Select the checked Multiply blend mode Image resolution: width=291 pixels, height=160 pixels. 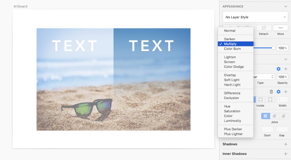pyautogui.click(x=236, y=44)
